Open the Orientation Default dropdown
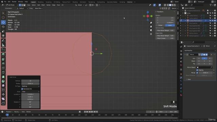 (22, 8)
